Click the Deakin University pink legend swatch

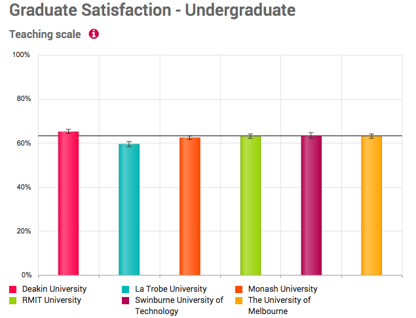pyautogui.click(x=13, y=289)
